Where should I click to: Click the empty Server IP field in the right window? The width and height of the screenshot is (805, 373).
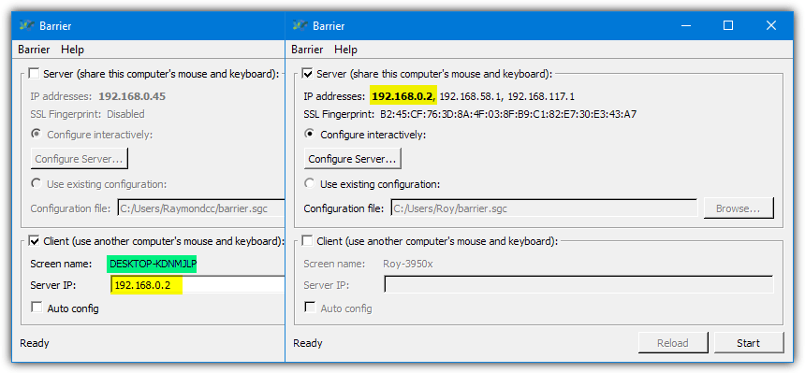coord(578,284)
